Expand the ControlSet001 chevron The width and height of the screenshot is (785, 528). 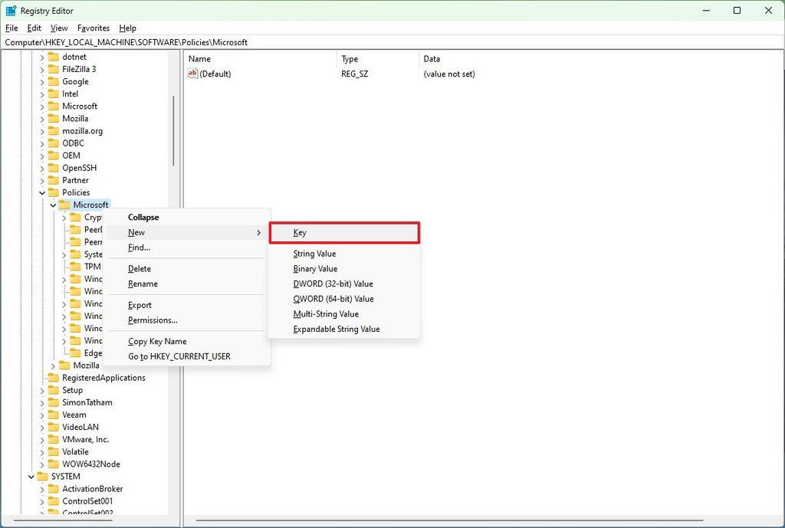(x=42, y=501)
